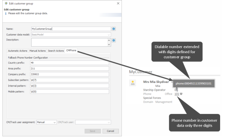Viewport: 225px width, 139px height.
Task: Expand the menu arrow next to Mrs Mia Skydiver
Action: (x=172, y=82)
